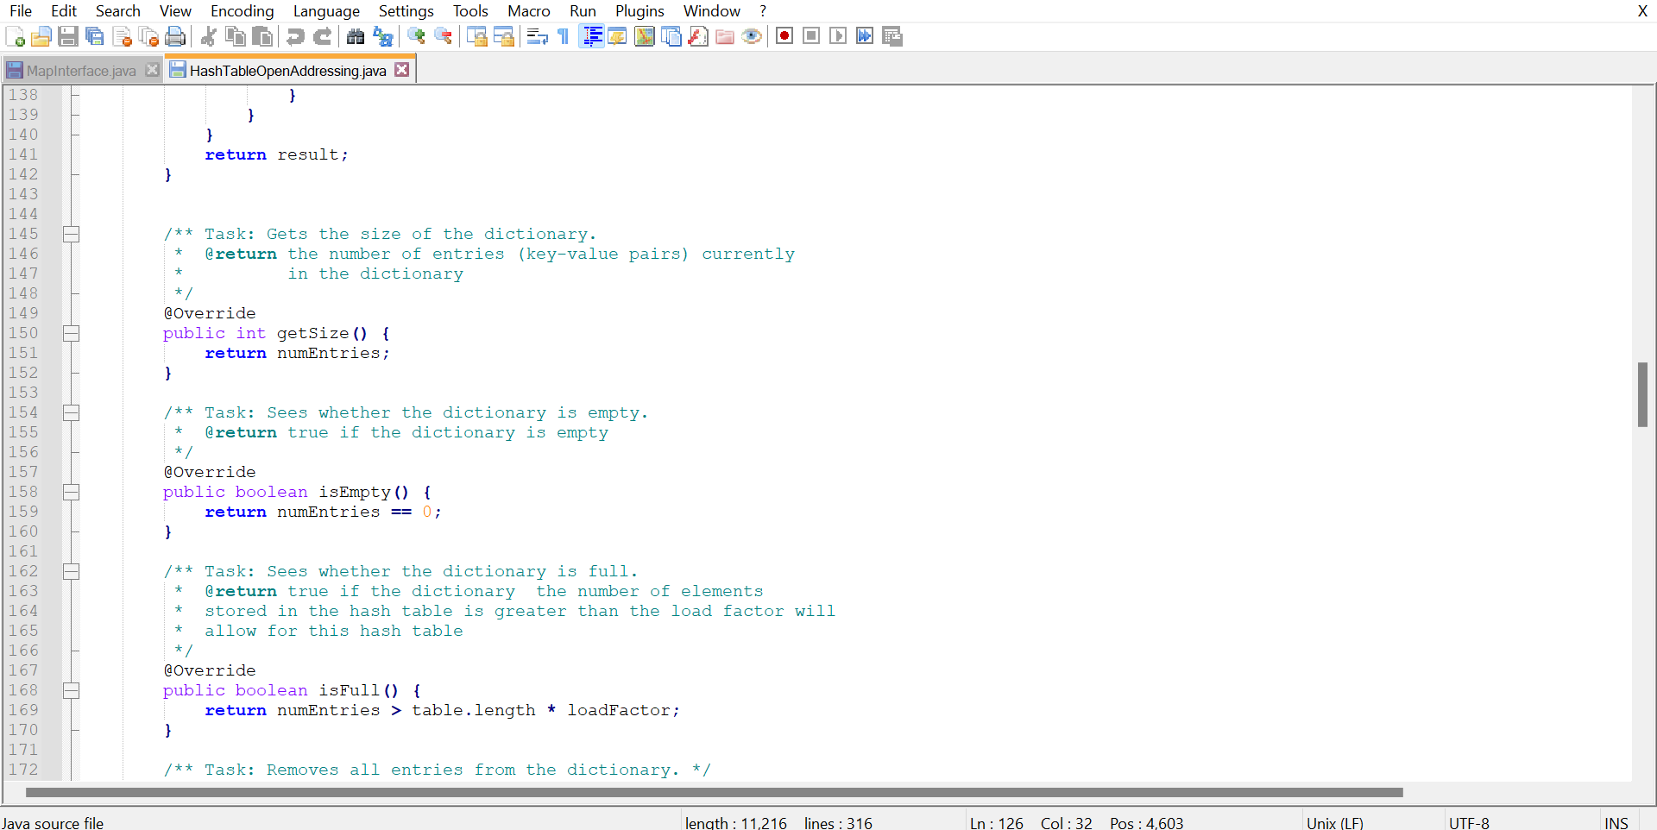
Task: Open the Language menu
Action: point(326,11)
